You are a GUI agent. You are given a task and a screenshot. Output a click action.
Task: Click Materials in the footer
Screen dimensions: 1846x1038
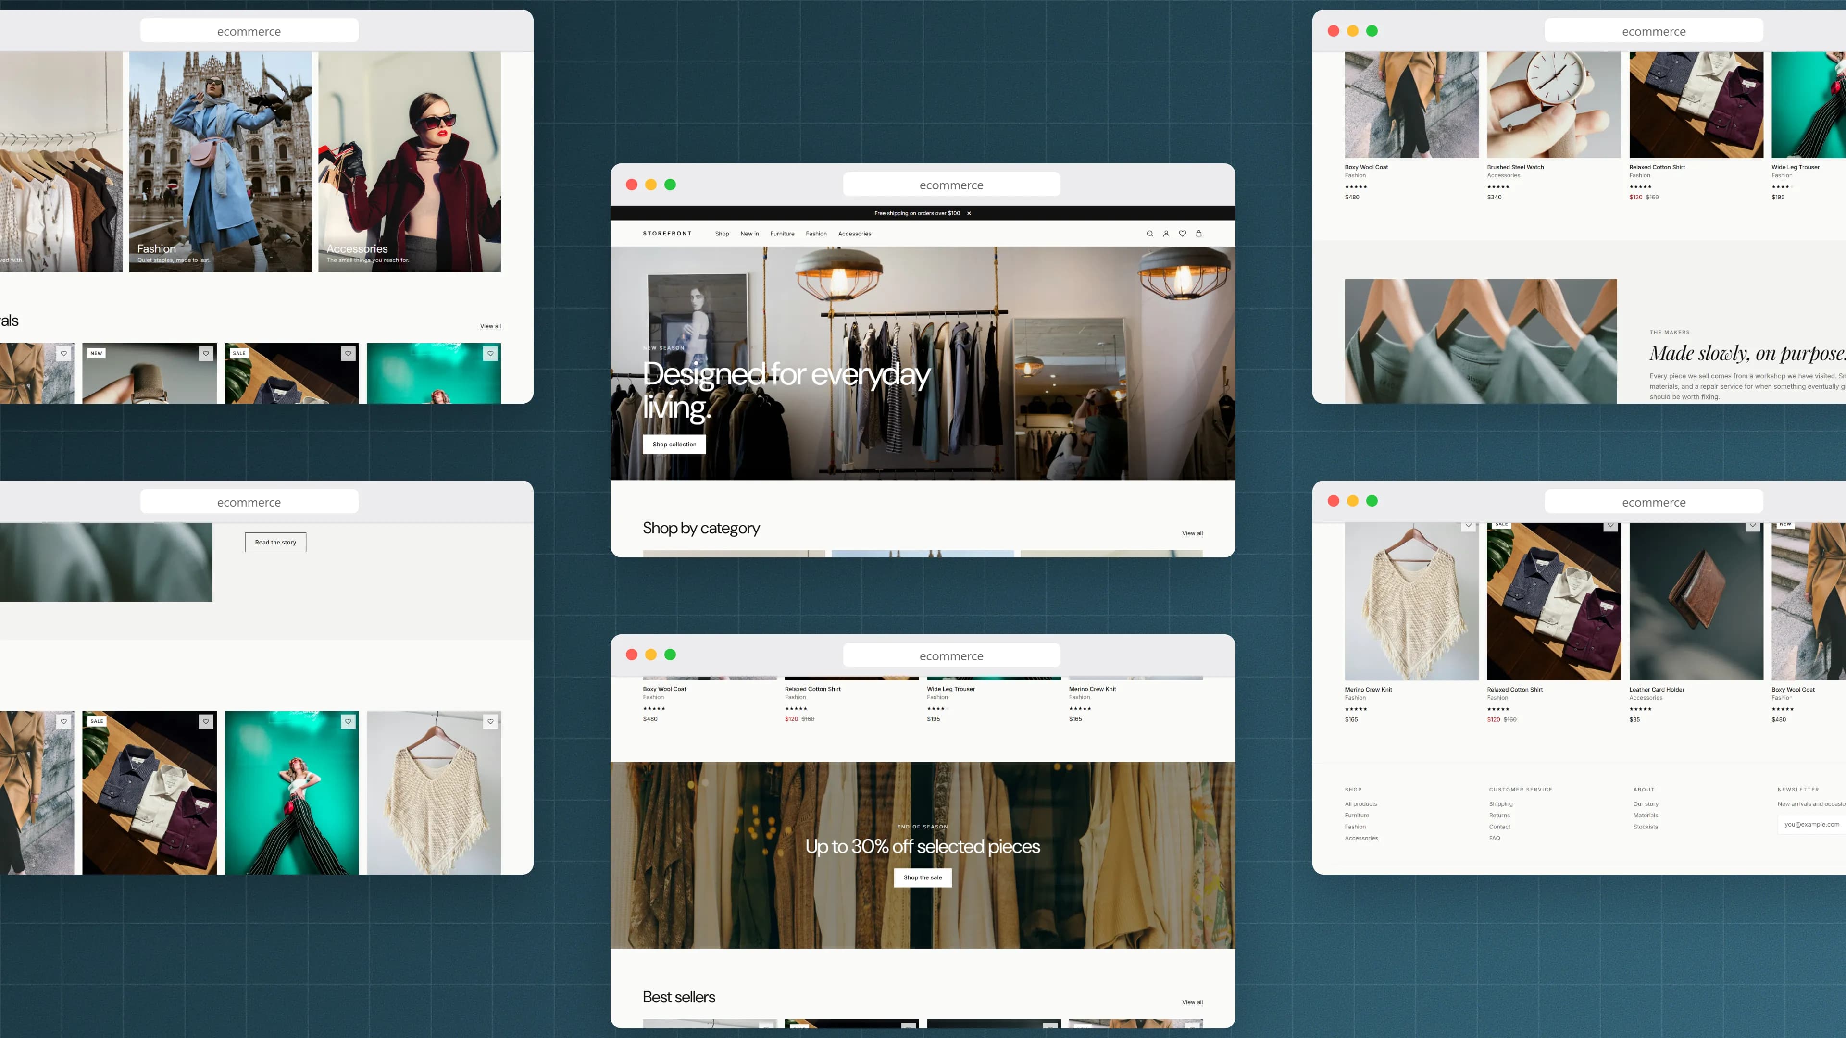(x=1646, y=815)
